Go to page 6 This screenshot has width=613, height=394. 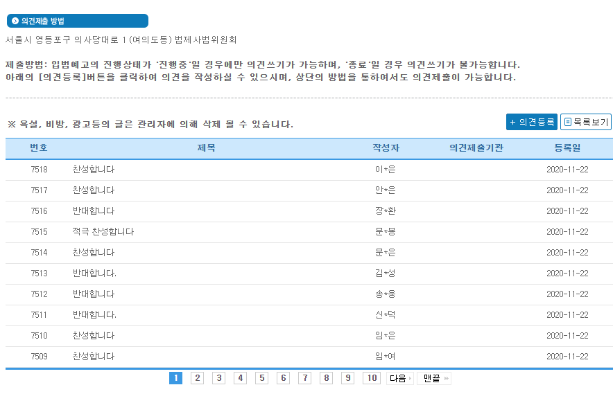[x=283, y=378]
